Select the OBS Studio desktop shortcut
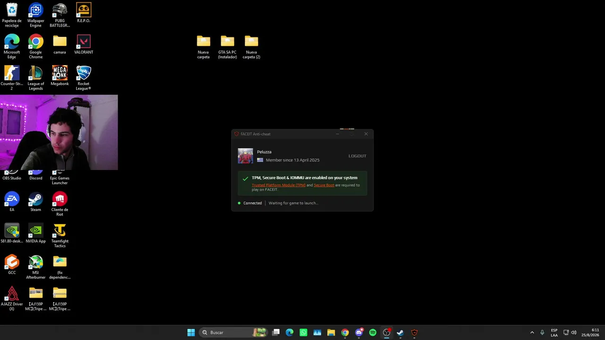Screen dimensions: 605x340 pyautogui.click(x=12, y=176)
